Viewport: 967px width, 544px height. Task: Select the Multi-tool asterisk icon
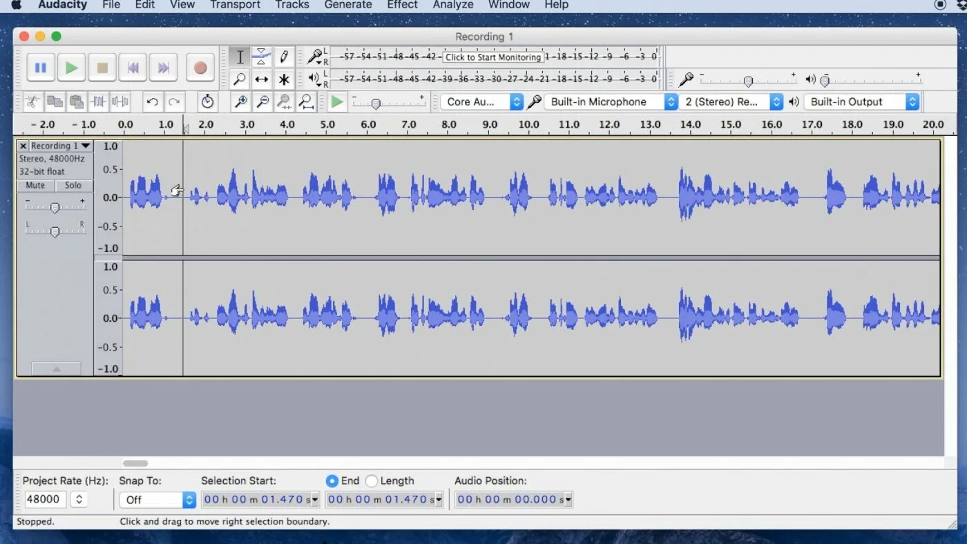283,79
